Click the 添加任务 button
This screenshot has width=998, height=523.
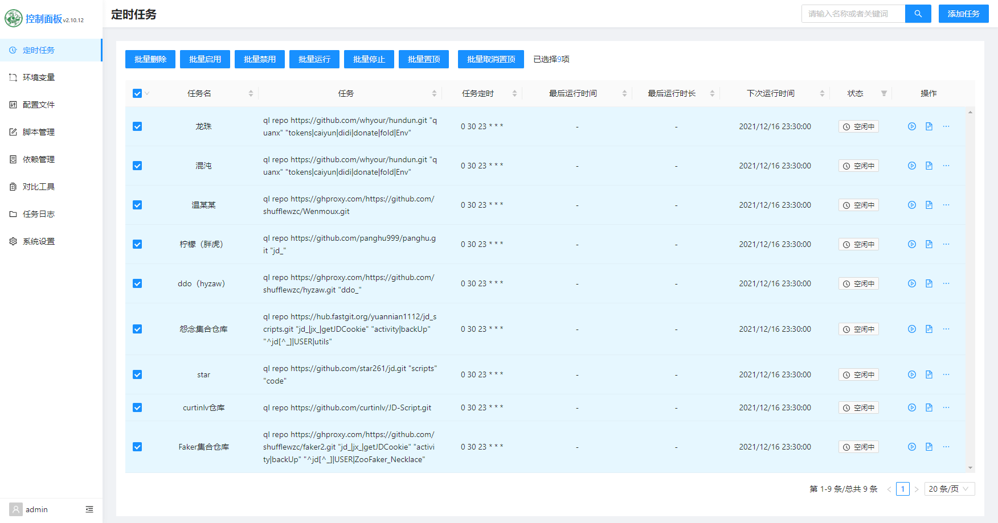click(963, 14)
